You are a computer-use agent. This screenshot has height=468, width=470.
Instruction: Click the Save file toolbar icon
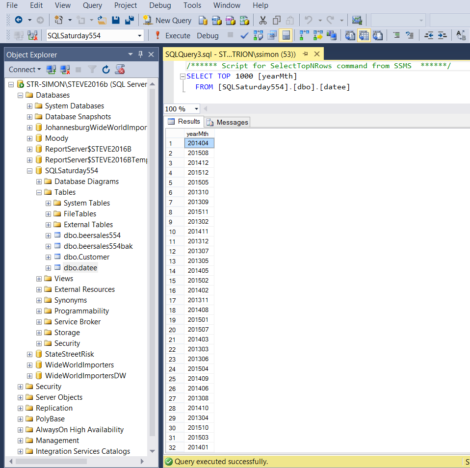coord(116,20)
